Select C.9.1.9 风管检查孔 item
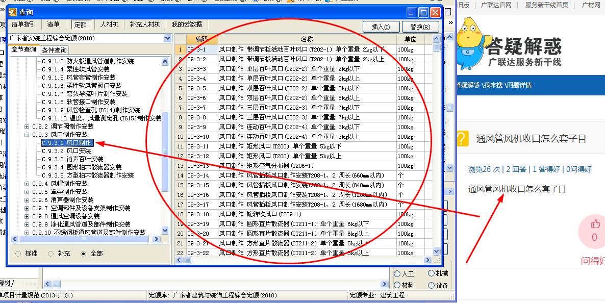Screen dimensions: 605x303 [x=91, y=110]
